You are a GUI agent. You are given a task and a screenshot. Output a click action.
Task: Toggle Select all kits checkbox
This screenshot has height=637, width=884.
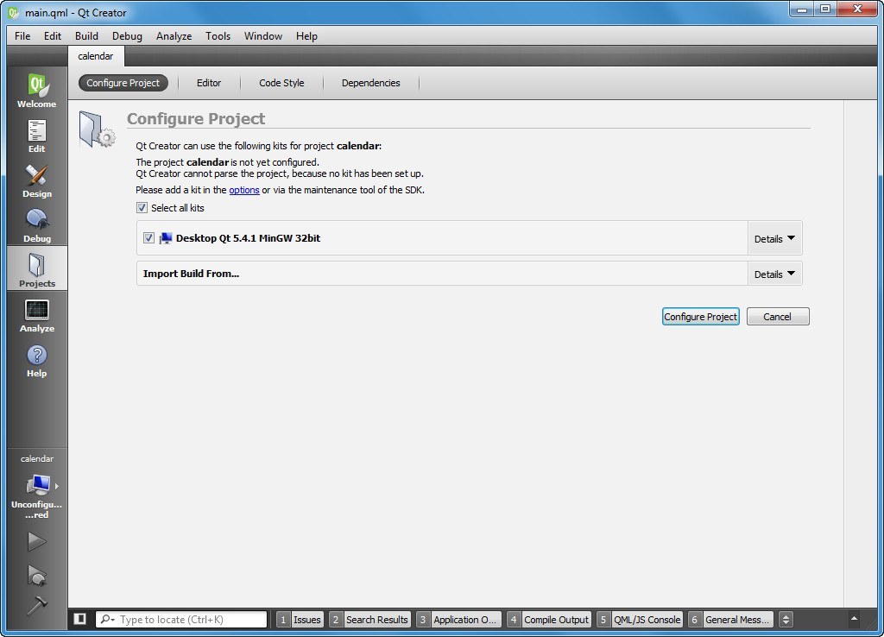142,207
